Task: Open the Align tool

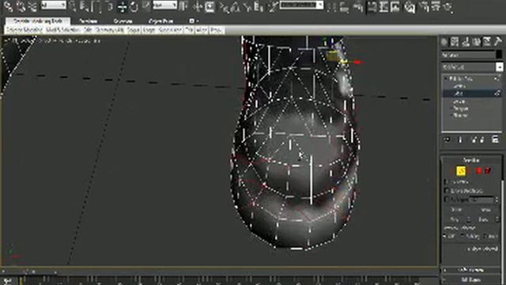Action: pyautogui.click(x=344, y=7)
